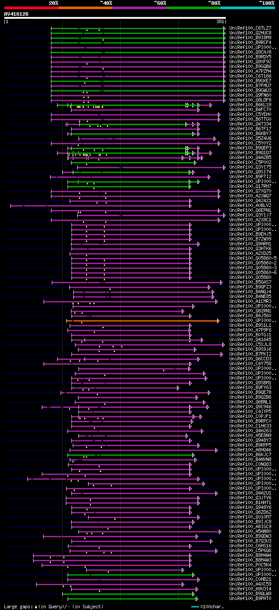This screenshot has width=279, height=610.
Task: Pick the UniRef100_B9EHJ5 row label
Action: click(251, 234)
